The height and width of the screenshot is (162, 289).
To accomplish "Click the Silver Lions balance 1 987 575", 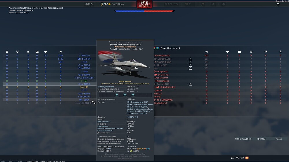I will 171,4.
